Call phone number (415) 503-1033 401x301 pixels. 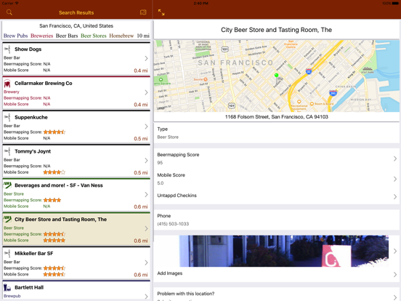click(173, 224)
